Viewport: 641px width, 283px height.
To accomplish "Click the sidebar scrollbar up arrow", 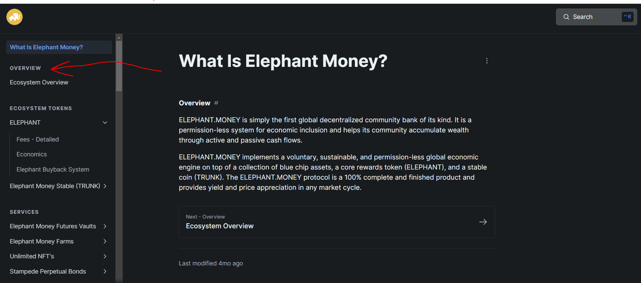I will [x=119, y=37].
